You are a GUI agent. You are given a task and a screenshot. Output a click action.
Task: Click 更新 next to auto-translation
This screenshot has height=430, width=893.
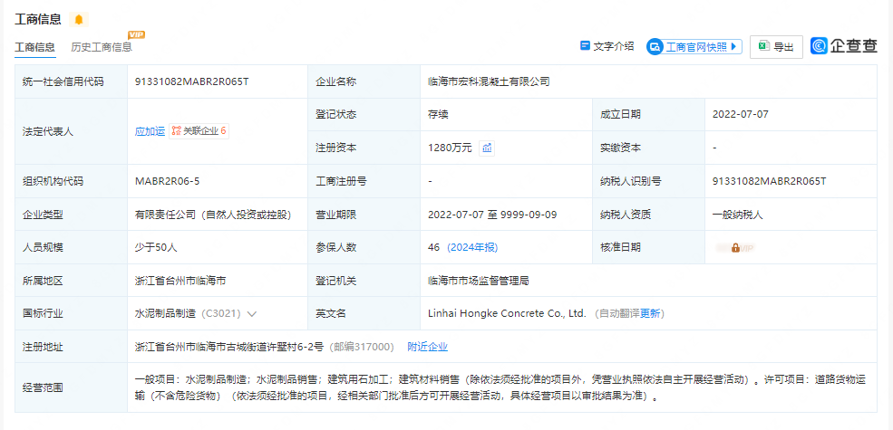tap(650, 313)
